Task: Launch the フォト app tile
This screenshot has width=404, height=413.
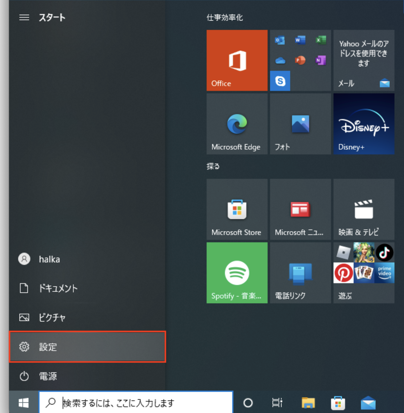Action: (300, 124)
